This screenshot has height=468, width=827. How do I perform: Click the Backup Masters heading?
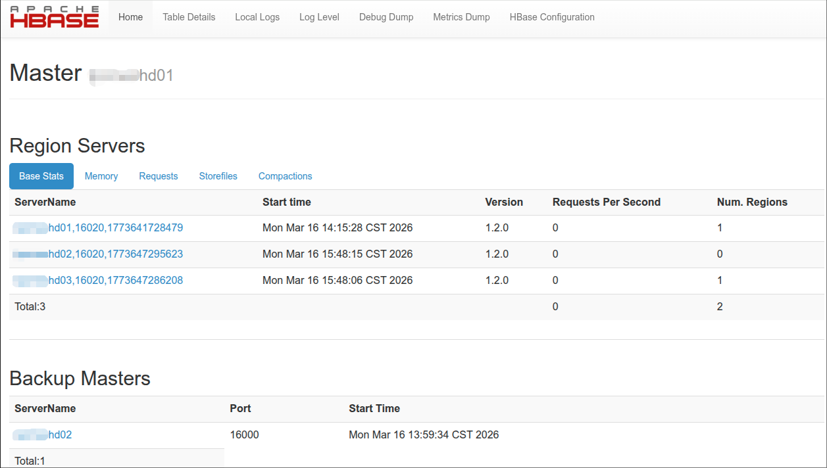tap(80, 378)
